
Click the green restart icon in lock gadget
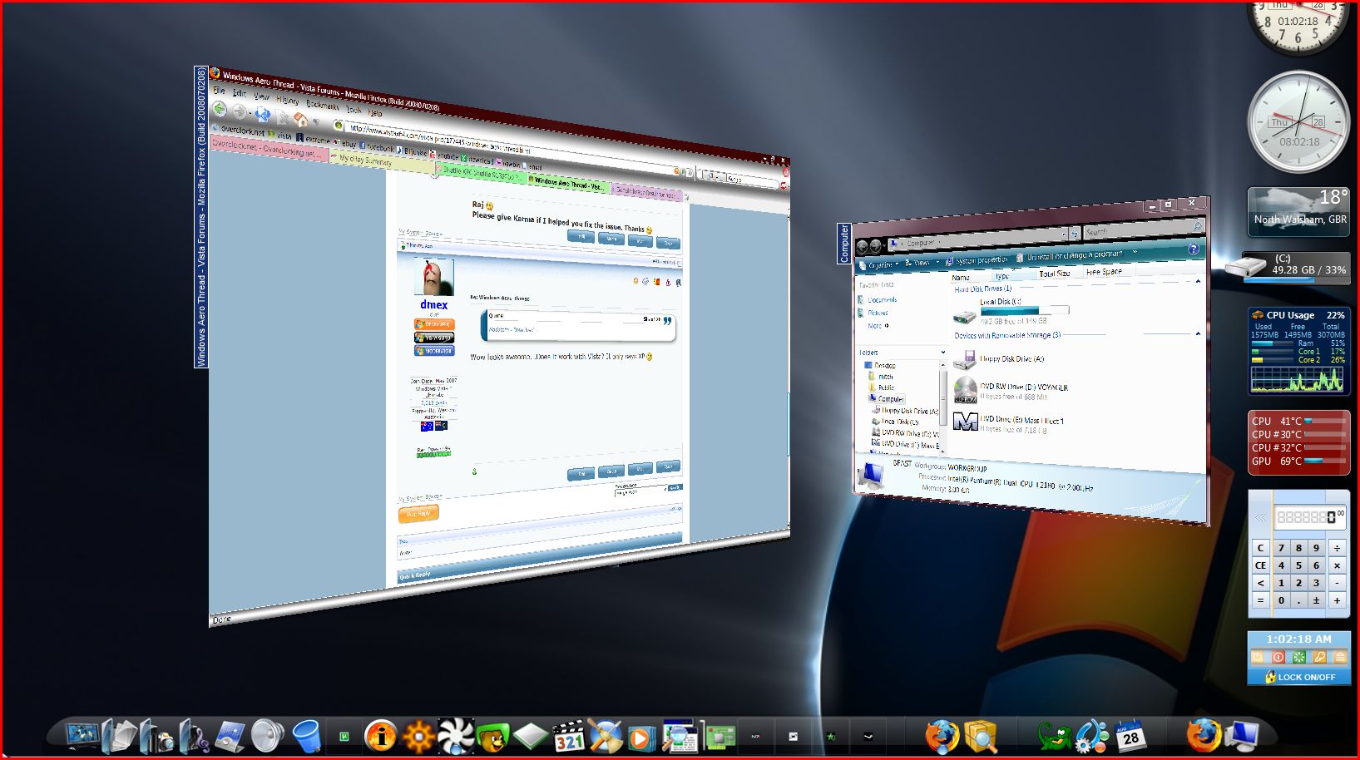click(x=1298, y=657)
